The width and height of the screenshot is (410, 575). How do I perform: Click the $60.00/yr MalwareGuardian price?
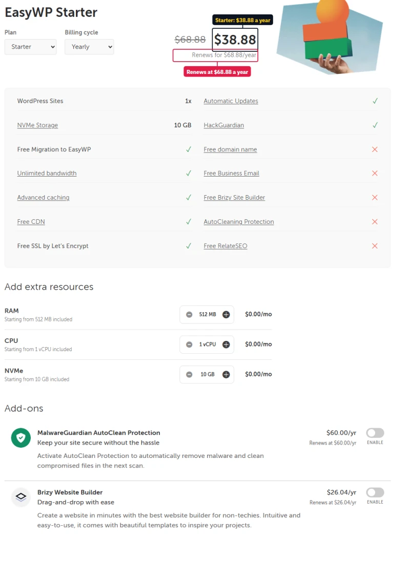click(x=341, y=433)
